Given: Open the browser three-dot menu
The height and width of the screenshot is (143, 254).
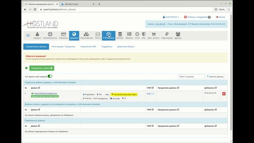Looking at the screenshot, I should (x=229, y=10).
